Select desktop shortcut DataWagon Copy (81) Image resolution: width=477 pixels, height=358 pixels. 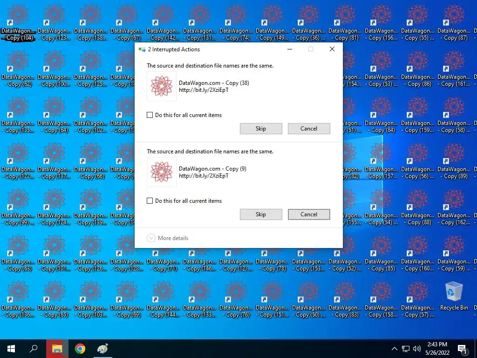345,22
